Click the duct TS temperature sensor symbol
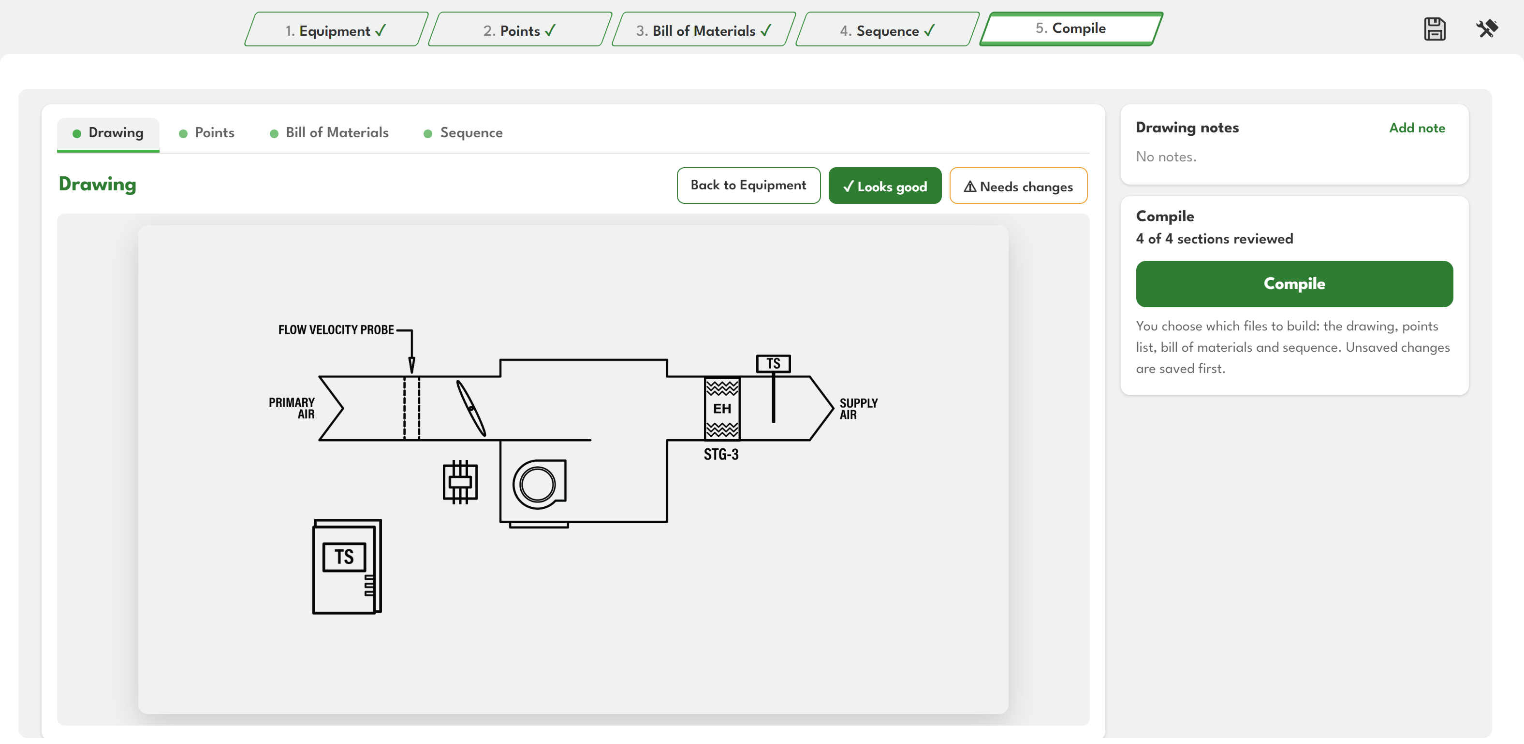The image size is (1524, 744). pyautogui.click(x=773, y=388)
